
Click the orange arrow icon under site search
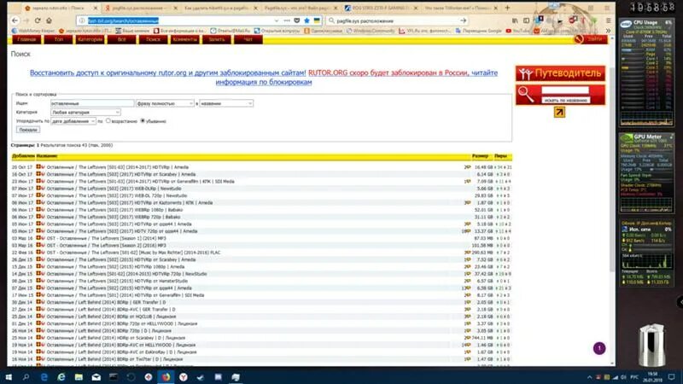559,113
